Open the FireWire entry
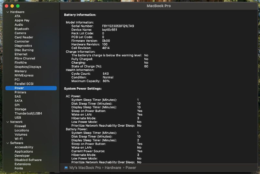260x174 pixels. (20, 63)
